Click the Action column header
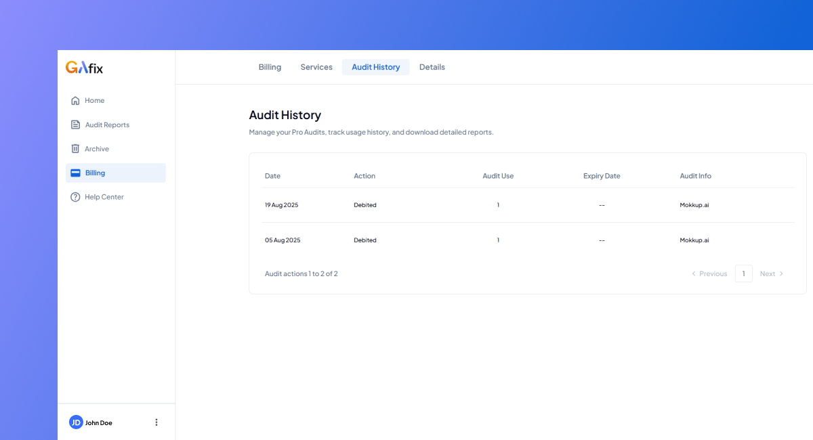Image resolution: width=813 pixels, height=440 pixels. [364, 176]
